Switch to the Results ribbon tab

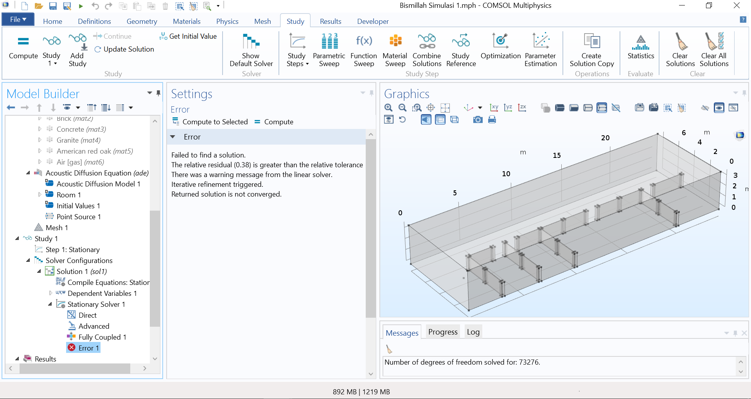point(330,21)
